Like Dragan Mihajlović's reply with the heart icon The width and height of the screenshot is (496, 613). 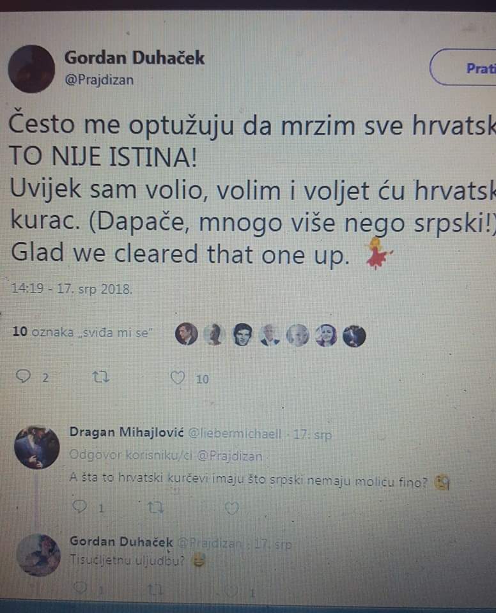pyautogui.click(x=232, y=508)
